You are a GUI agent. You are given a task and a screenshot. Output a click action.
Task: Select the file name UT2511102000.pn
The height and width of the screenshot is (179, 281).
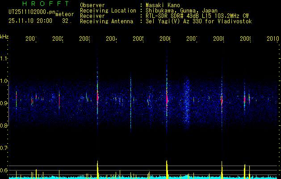(32, 12)
